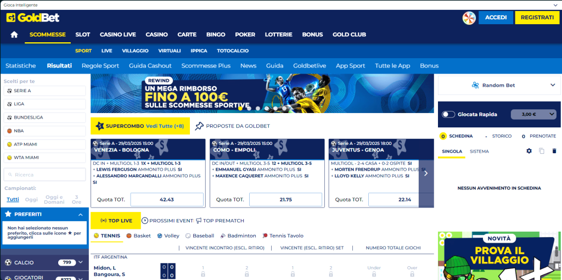562x280 pixels.
Task: Click the Top Live broadcast icon
Action: tap(104, 221)
